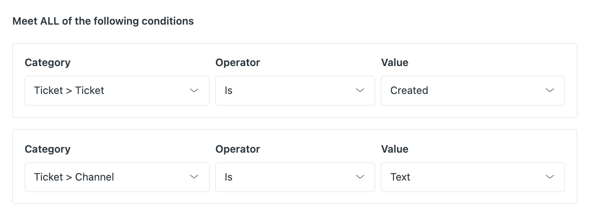The width and height of the screenshot is (590, 215).
Task: Click Value label above Created
Action: point(395,62)
